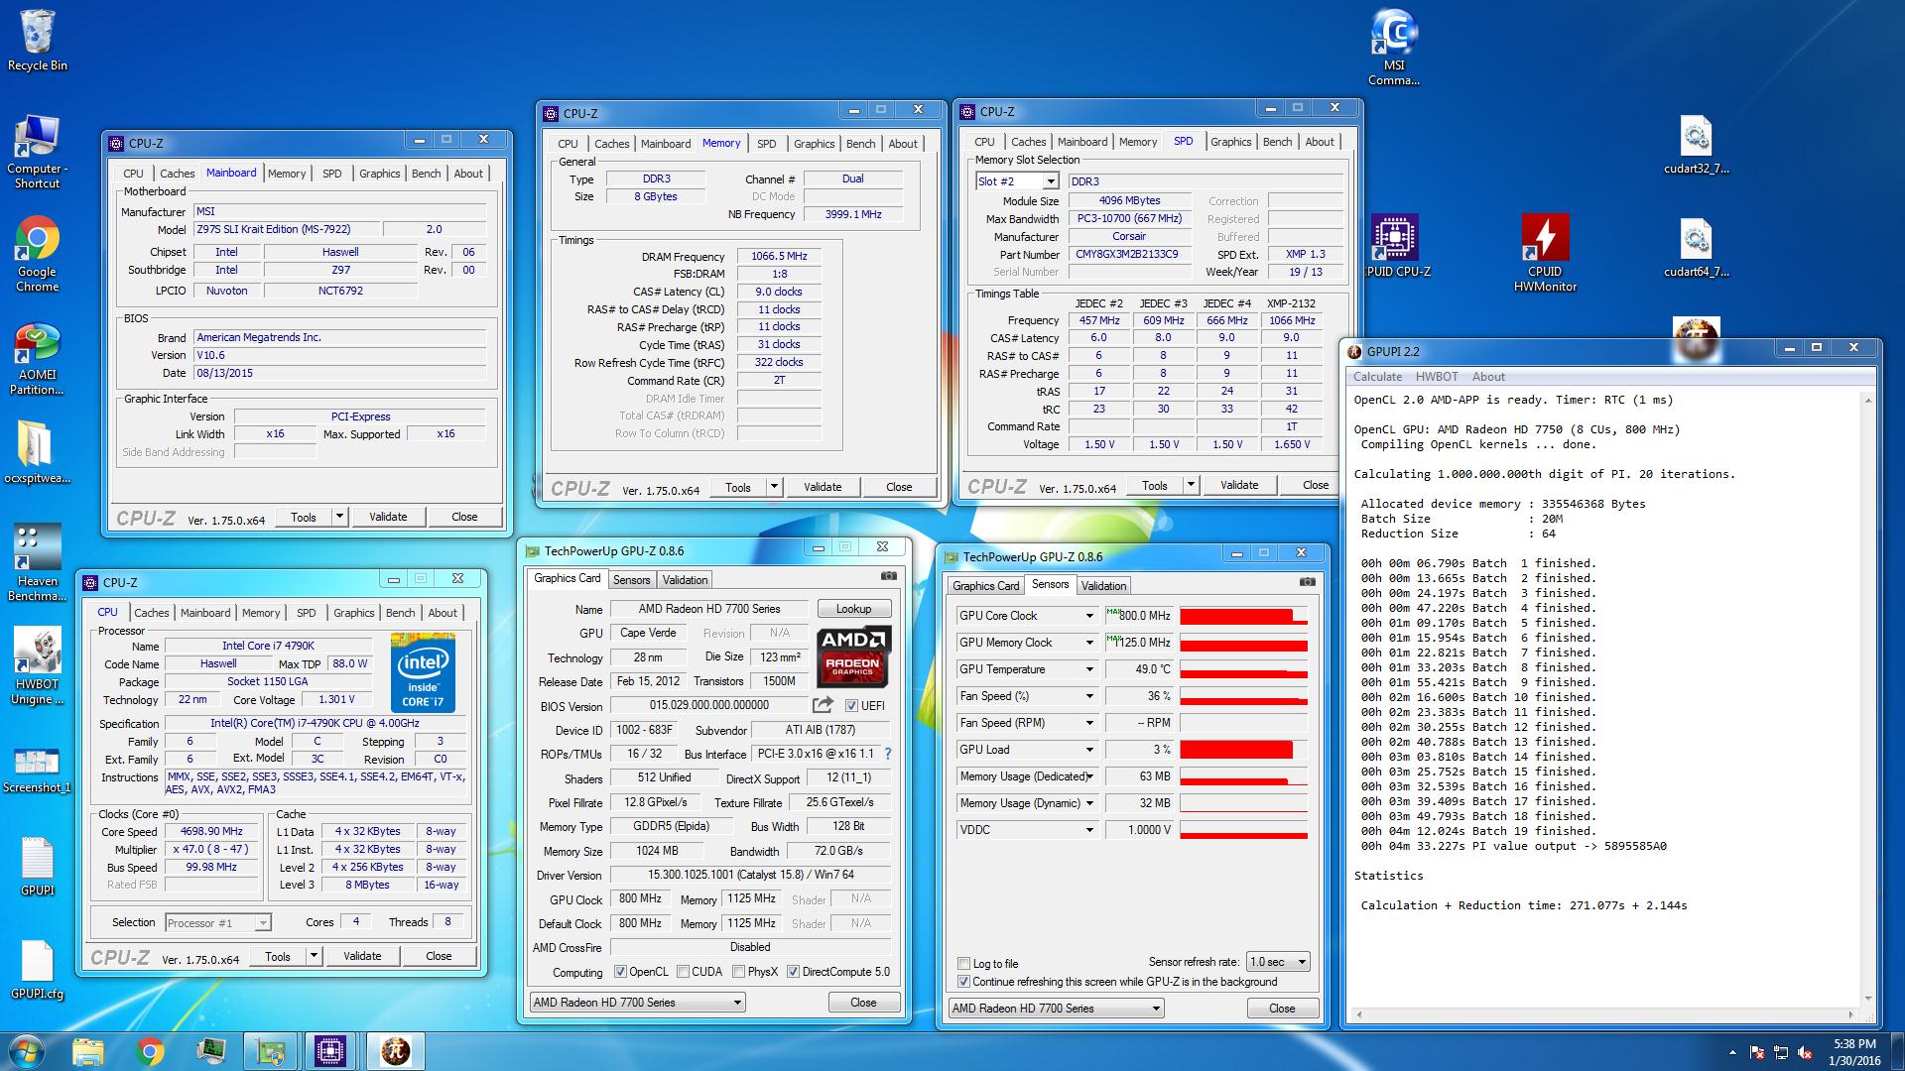1905x1071 pixels.
Task: Toggle the PhysX computing checkbox
Action: pos(738,972)
